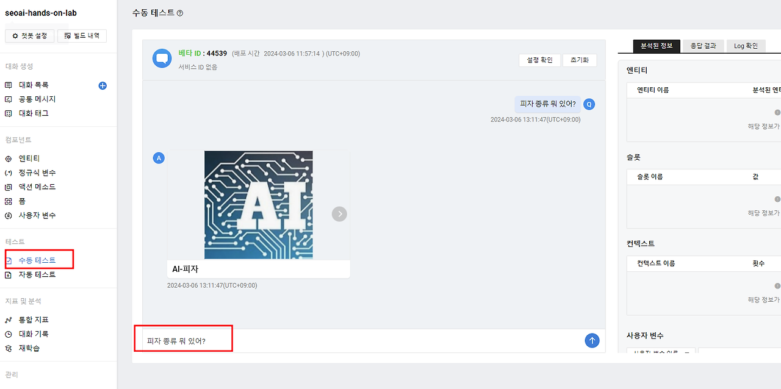Click the chatbot avatar icon in header
The image size is (781, 389).
pyautogui.click(x=162, y=59)
